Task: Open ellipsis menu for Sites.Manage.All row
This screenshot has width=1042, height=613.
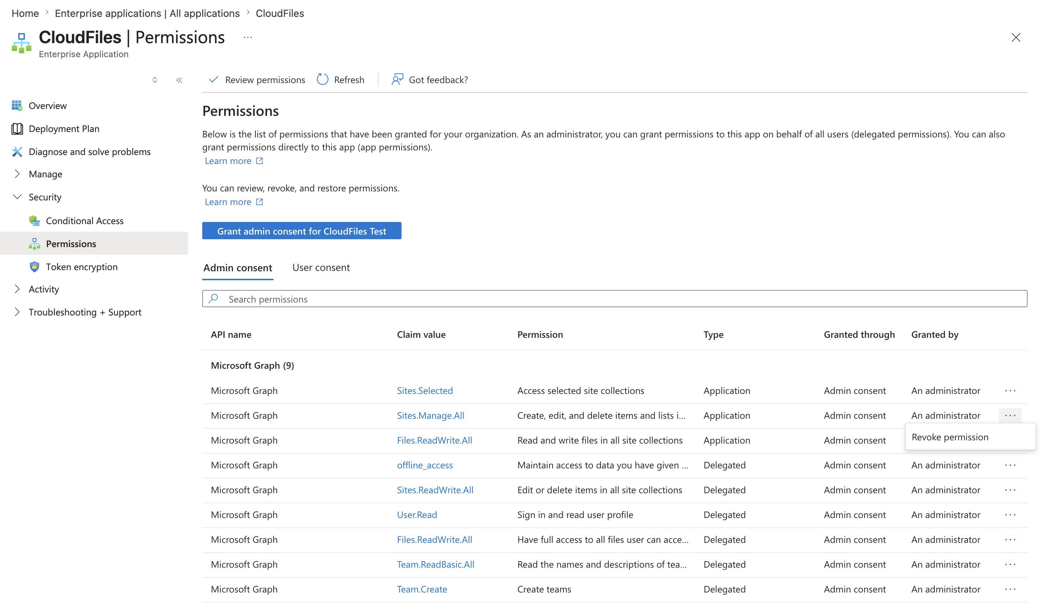Action: tap(1010, 416)
